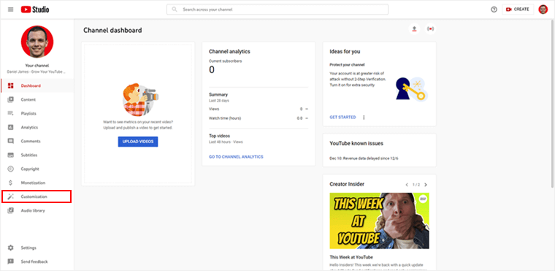The image size is (555, 271).
Task: Click the Search across your channel field
Action: click(277, 9)
